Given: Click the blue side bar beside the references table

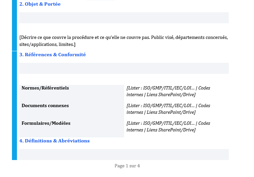Looking at the screenshot, I should coord(14,110).
